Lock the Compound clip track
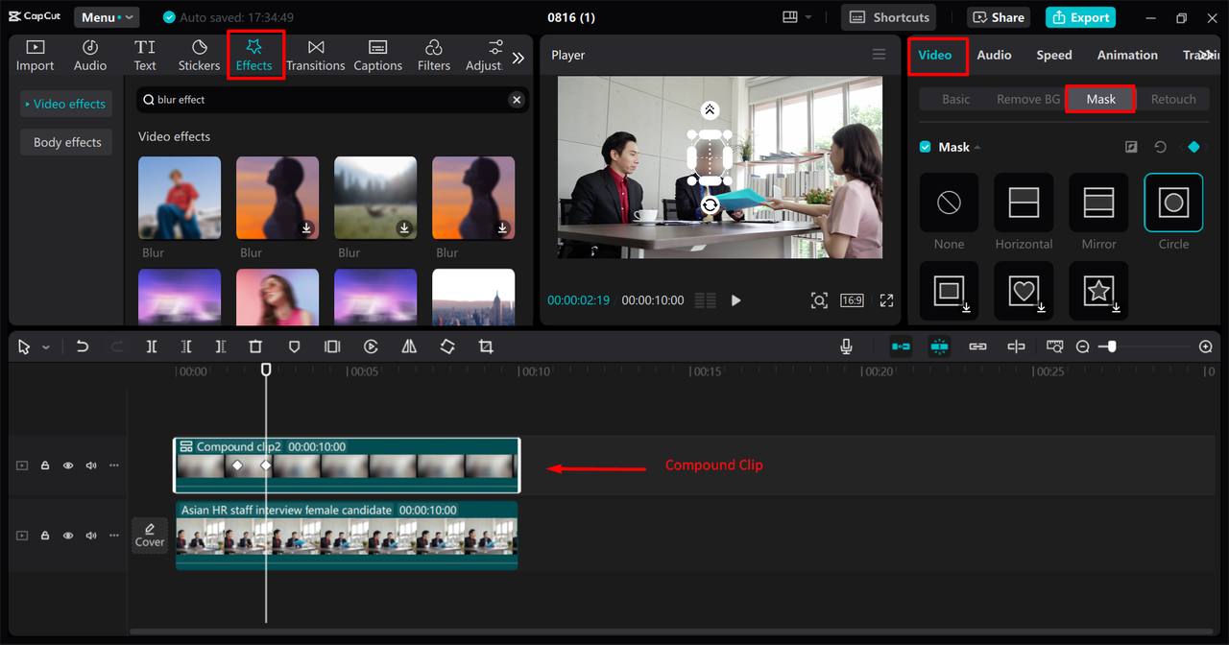The width and height of the screenshot is (1229, 645). coord(45,466)
